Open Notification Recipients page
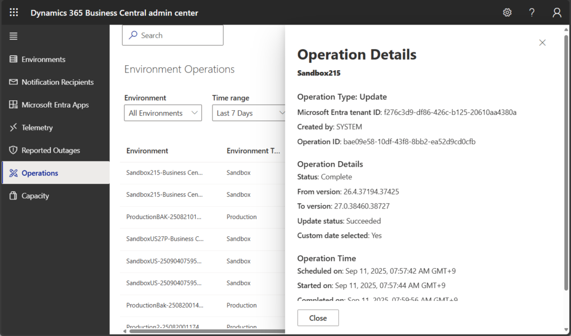Viewport: 571px width, 336px height. click(57, 82)
